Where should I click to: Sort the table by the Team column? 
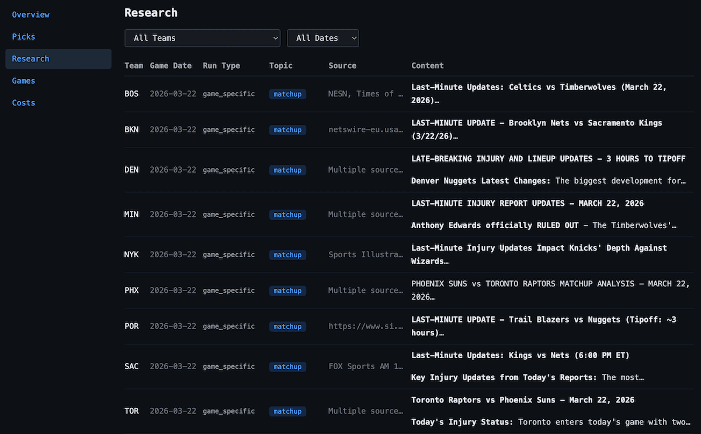[134, 65]
